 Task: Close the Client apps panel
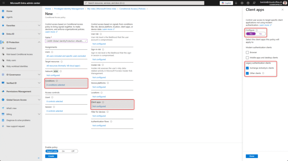(283, 9)
